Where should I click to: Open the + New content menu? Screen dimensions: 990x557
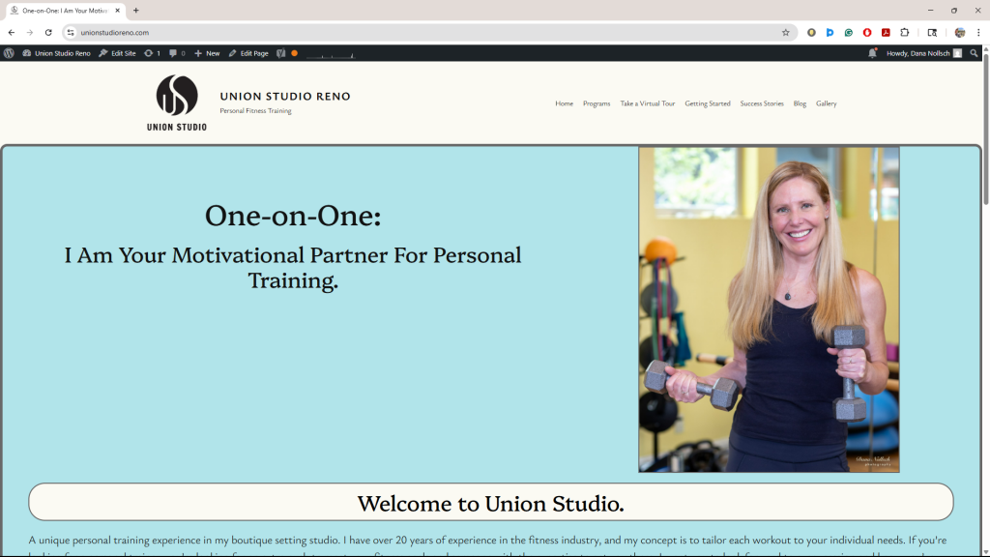[207, 53]
